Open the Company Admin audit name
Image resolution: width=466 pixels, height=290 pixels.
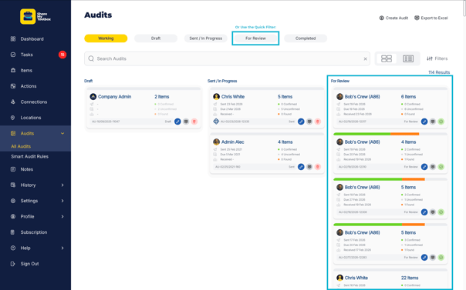[114, 97]
